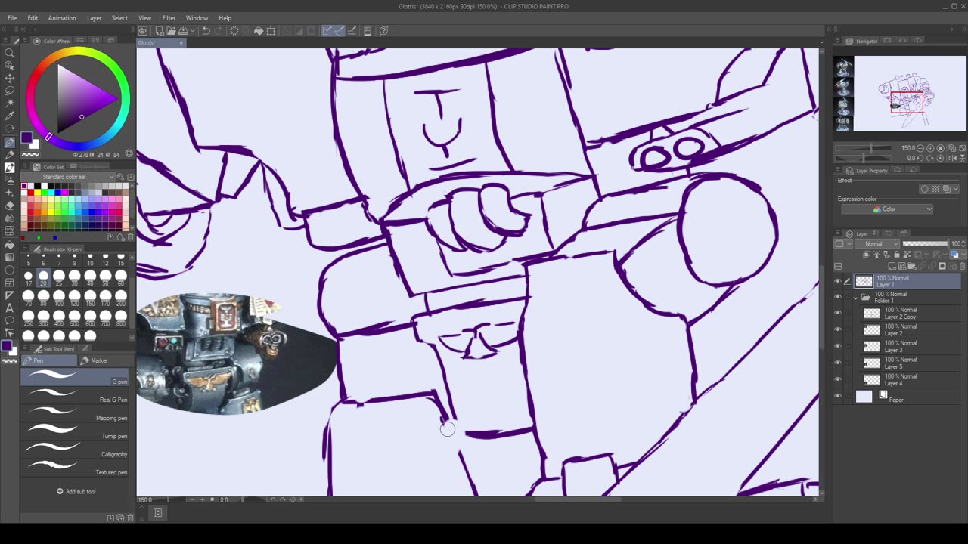Image resolution: width=968 pixels, height=544 pixels.
Task: Open Effect options dropdown arrow
Action: [957, 189]
